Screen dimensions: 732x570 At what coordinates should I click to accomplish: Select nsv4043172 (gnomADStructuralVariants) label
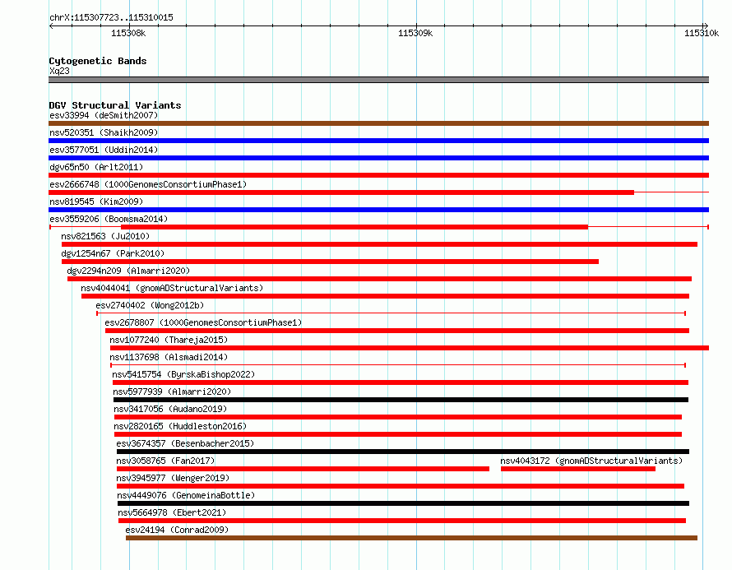pyautogui.click(x=591, y=461)
